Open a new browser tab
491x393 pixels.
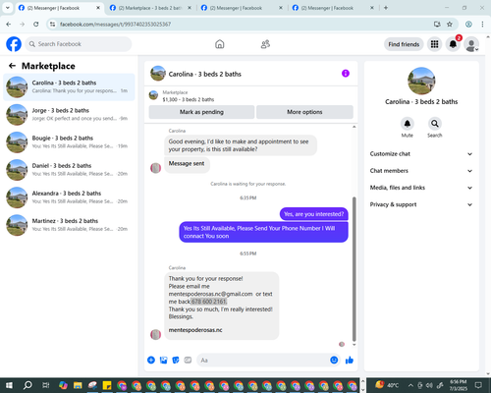tap(386, 8)
